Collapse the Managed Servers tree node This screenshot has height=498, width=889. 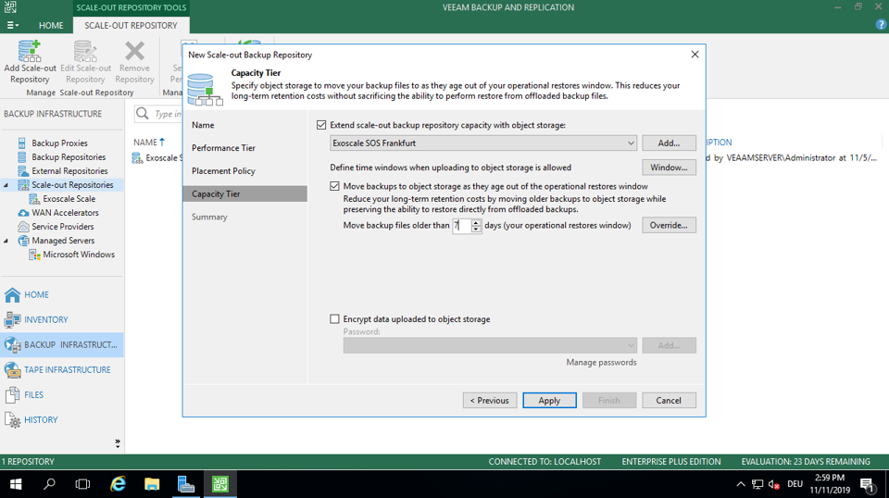(x=7, y=241)
